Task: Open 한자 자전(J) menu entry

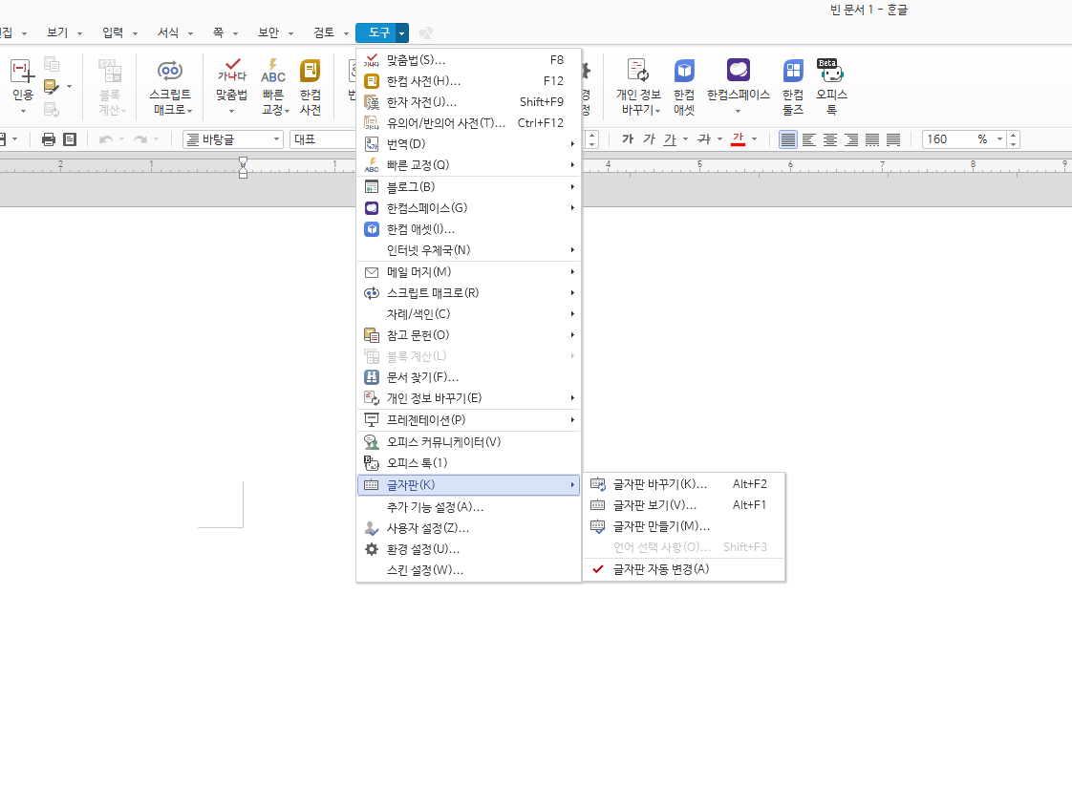Action: (468, 102)
